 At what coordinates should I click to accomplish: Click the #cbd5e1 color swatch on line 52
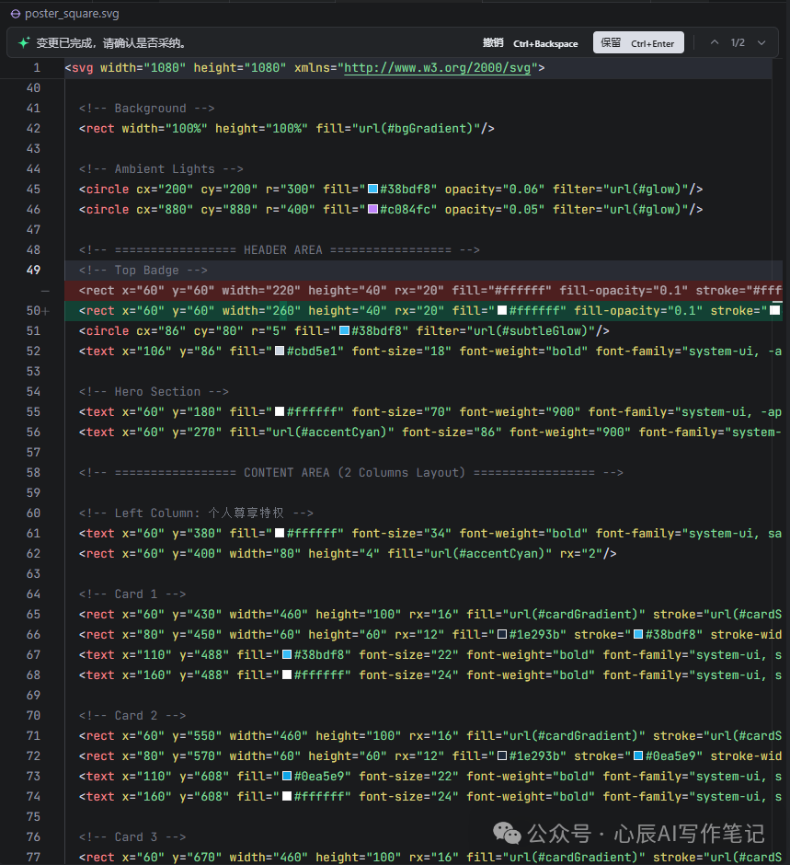pos(280,352)
